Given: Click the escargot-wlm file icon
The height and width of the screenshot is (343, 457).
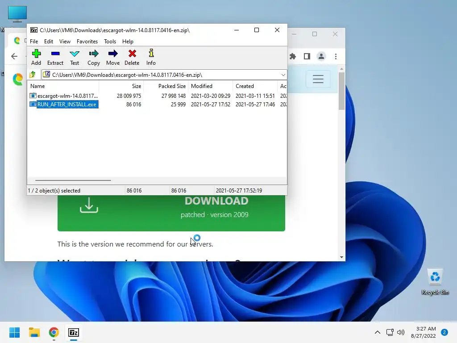Looking at the screenshot, I should point(33,96).
